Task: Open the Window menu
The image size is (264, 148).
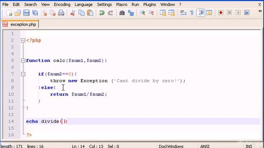Action: coord(167,5)
